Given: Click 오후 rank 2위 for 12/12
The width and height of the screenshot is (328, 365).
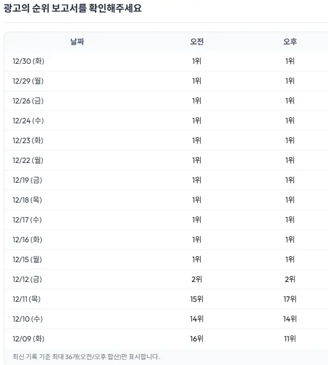Looking at the screenshot, I should pos(290,279).
